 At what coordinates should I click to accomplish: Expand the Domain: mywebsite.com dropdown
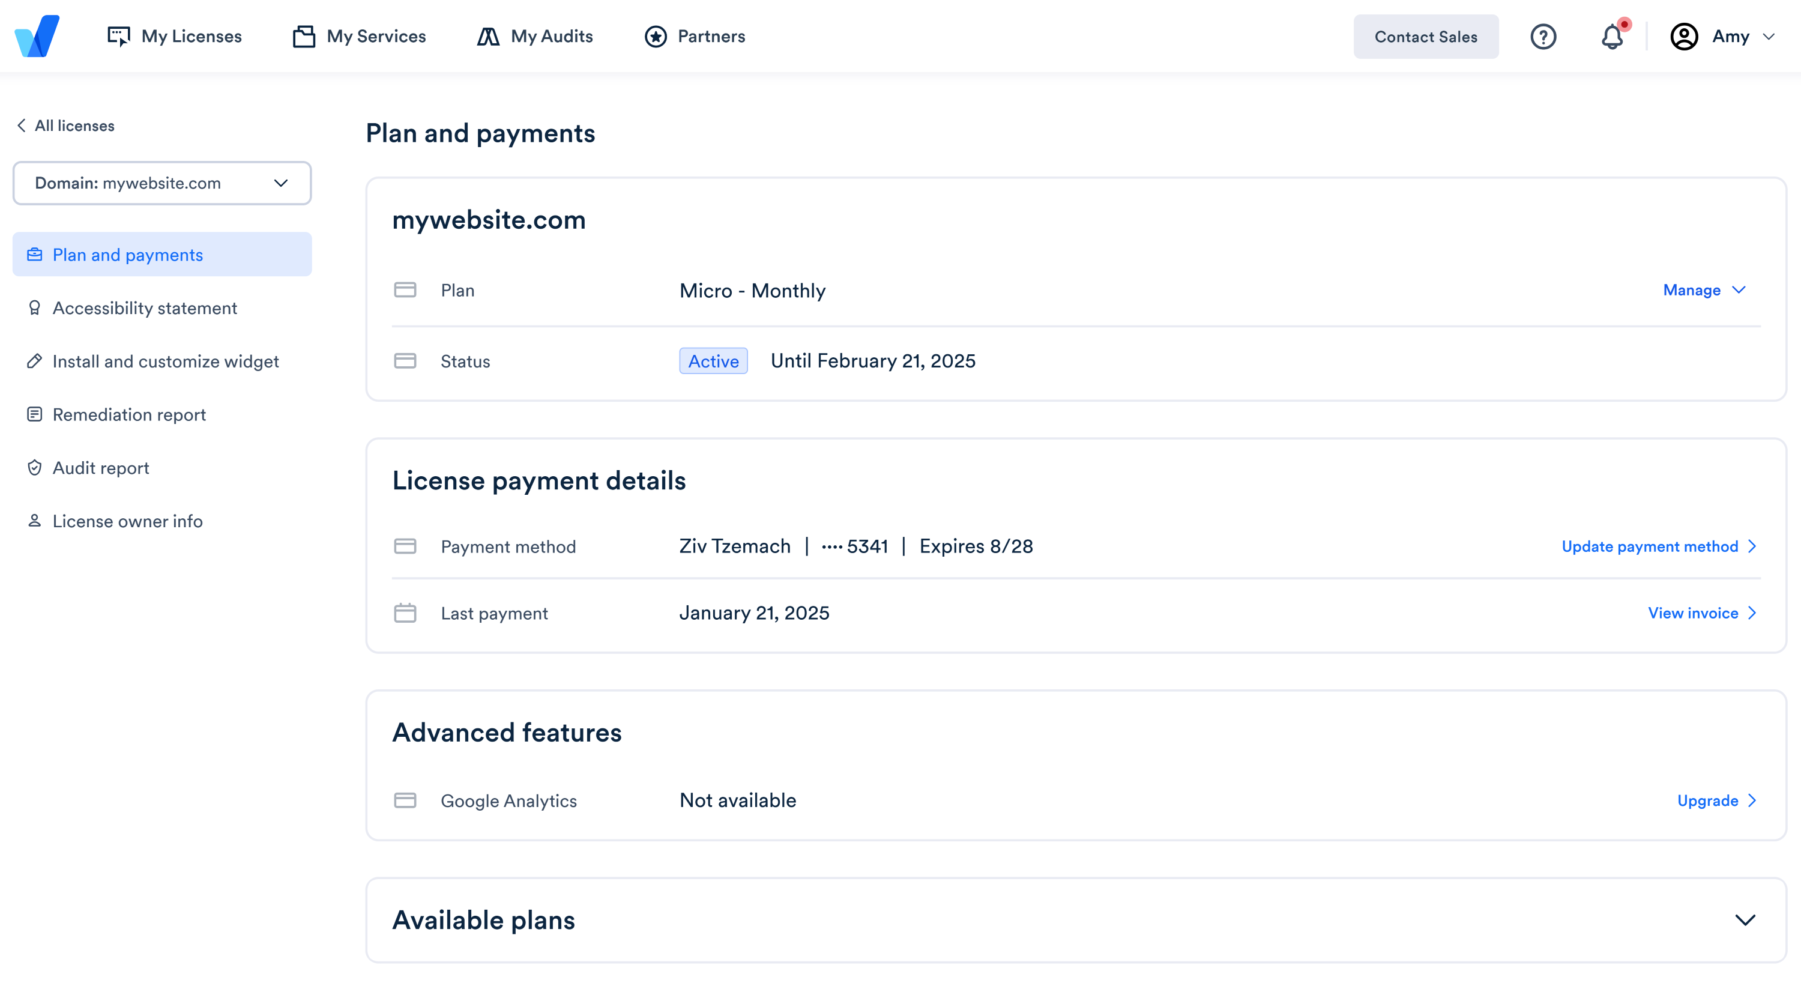click(280, 183)
